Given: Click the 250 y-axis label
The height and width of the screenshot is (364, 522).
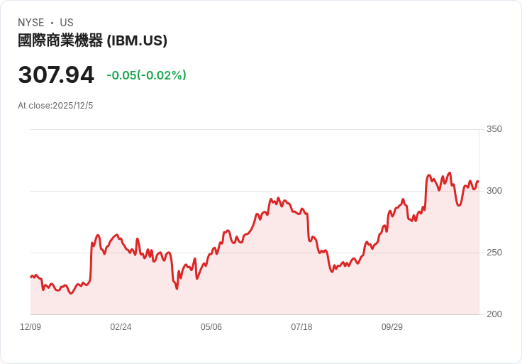Looking at the screenshot, I should click(x=494, y=253).
